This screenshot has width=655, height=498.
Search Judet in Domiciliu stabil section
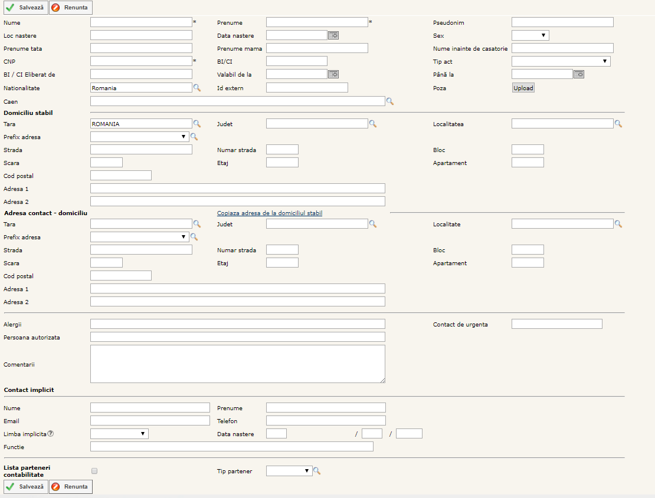(x=372, y=124)
